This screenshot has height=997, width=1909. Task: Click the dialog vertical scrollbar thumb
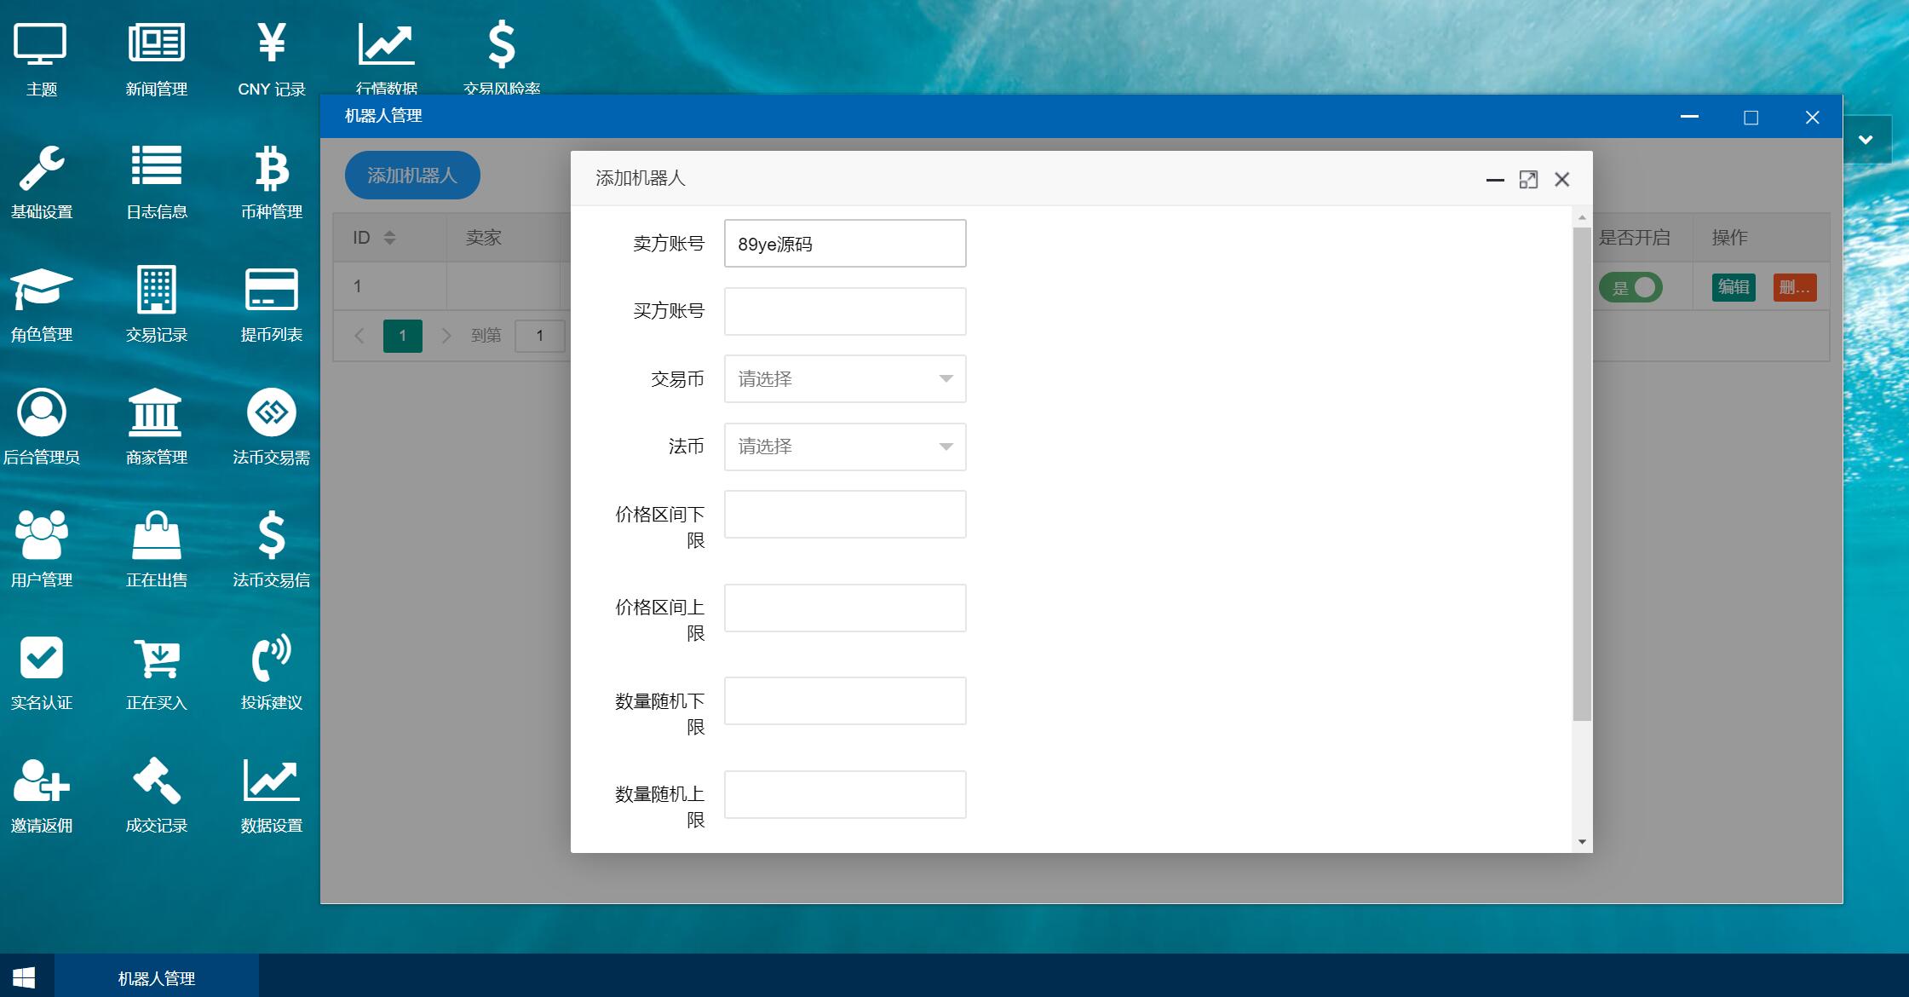point(1582,474)
